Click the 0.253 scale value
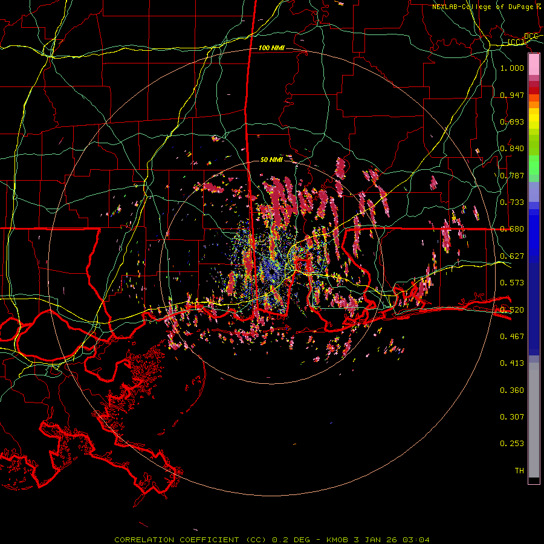The image size is (544, 544). [x=512, y=444]
